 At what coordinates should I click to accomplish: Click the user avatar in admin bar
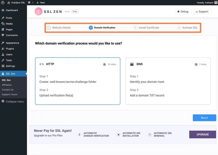(215, 2)
